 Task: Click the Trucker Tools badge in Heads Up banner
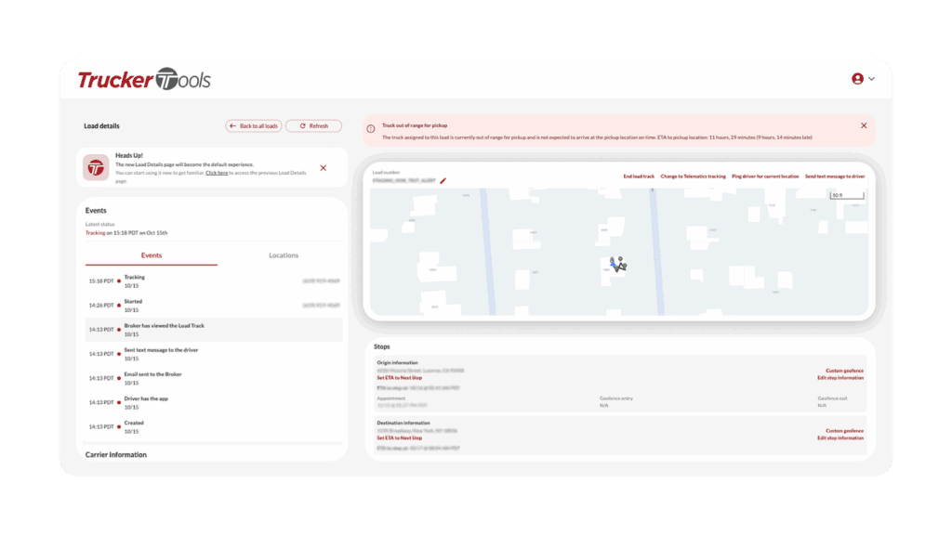coord(96,167)
